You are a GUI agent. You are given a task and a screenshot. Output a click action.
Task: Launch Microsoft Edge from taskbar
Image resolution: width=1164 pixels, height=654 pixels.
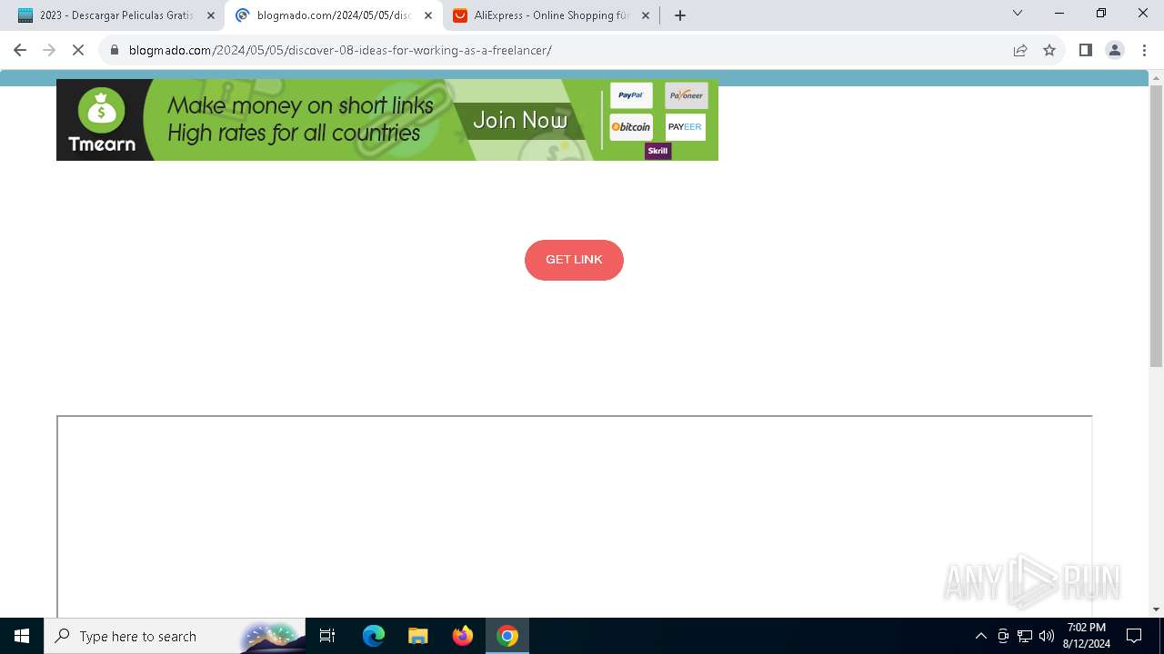click(x=374, y=636)
